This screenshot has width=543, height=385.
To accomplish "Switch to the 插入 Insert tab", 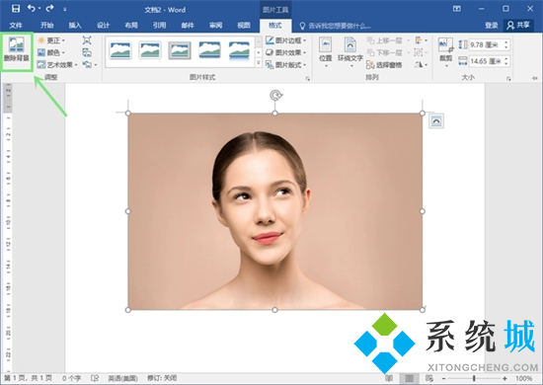I will [75, 26].
